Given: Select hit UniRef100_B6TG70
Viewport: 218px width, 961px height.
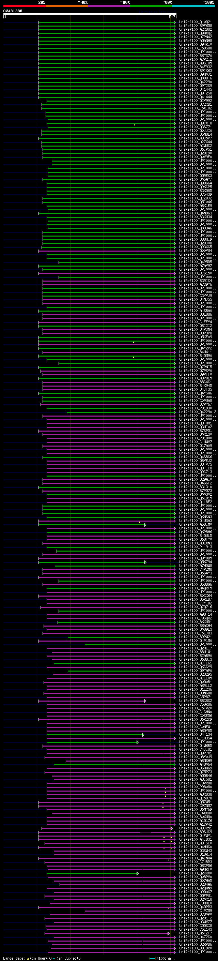Looking at the screenshot, I should [195, 56].
